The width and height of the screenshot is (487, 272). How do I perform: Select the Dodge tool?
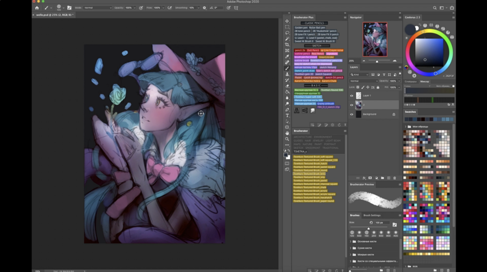pos(287,103)
